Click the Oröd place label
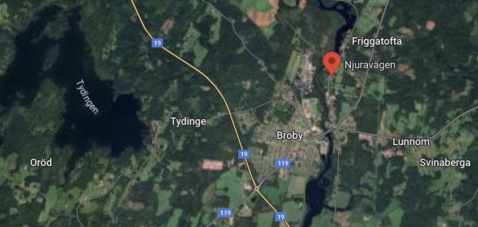 [x=41, y=163]
